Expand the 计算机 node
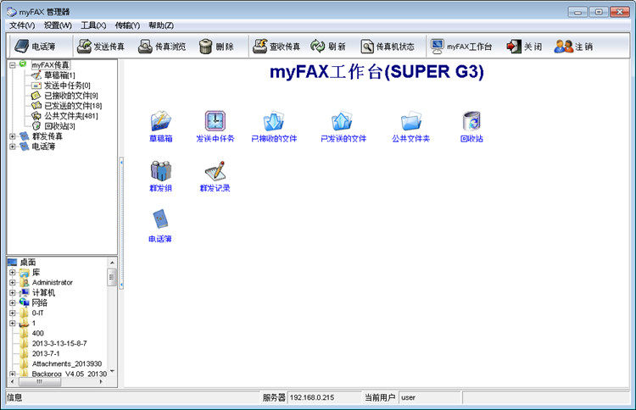 point(12,292)
